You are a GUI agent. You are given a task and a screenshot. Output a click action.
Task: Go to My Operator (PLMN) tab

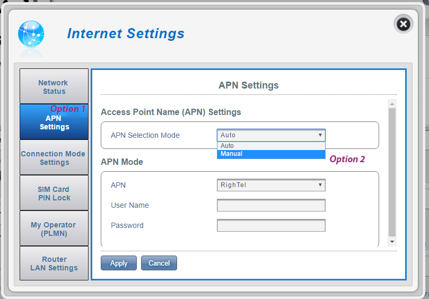(x=54, y=228)
